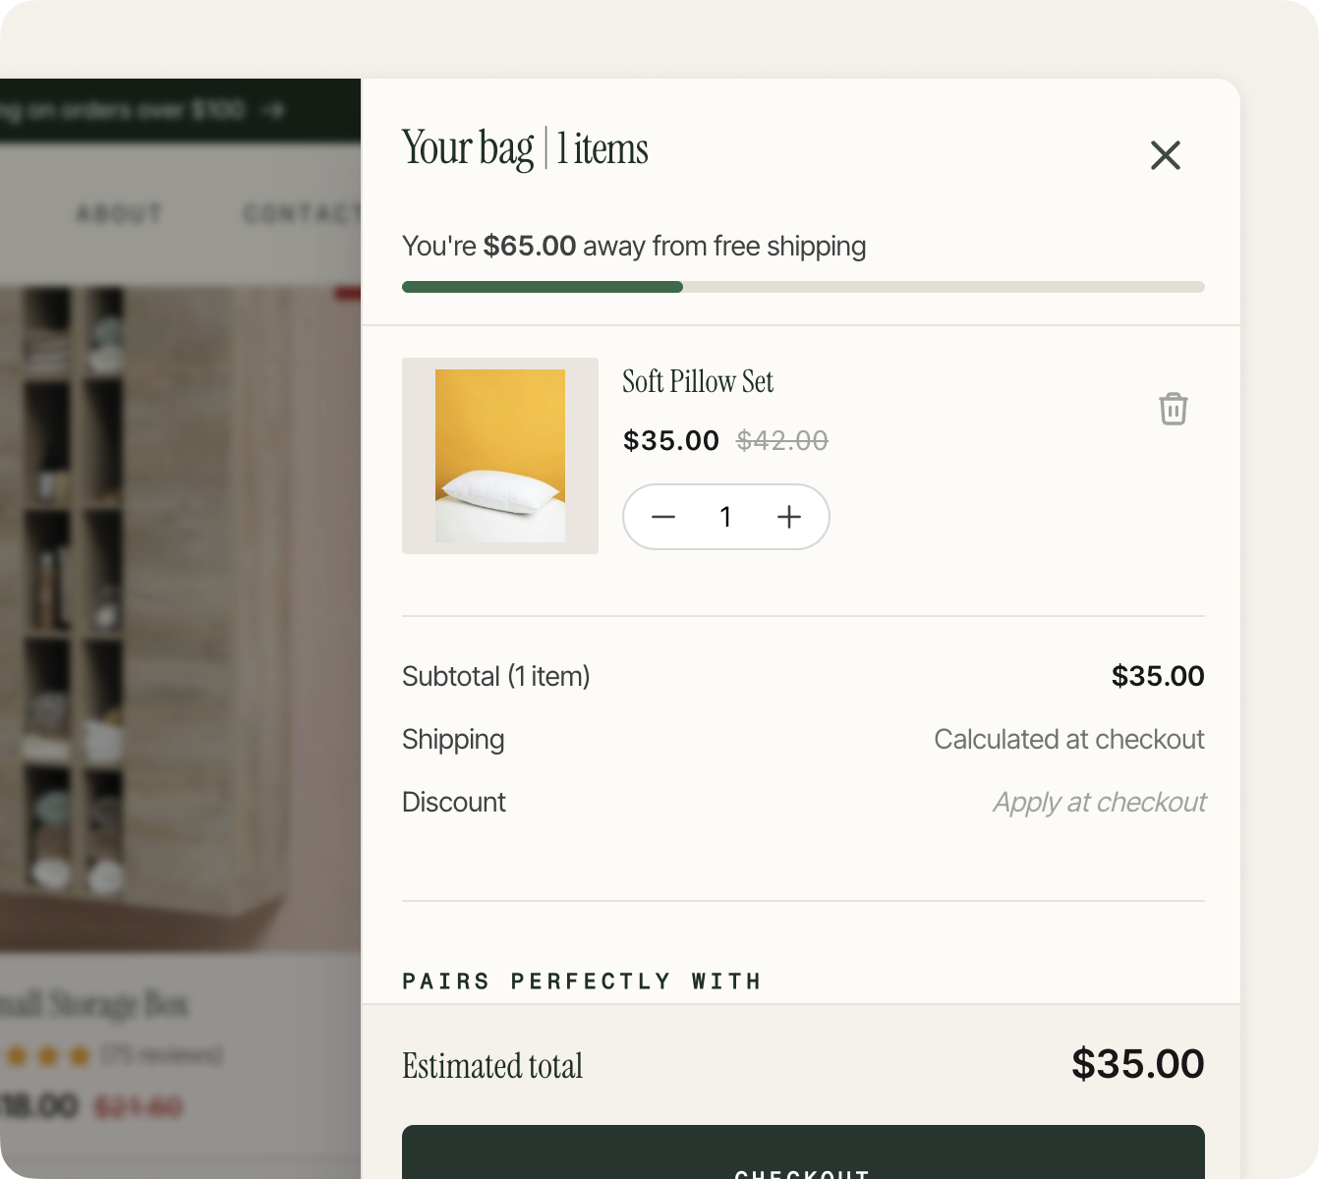Image resolution: width=1319 pixels, height=1179 pixels.
Task: Click the Pairs Perfectly With heading
Action: 582,981
